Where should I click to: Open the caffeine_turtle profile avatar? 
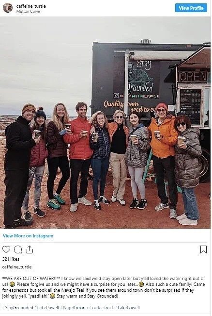pyautogui.click(x=8, y=8)
